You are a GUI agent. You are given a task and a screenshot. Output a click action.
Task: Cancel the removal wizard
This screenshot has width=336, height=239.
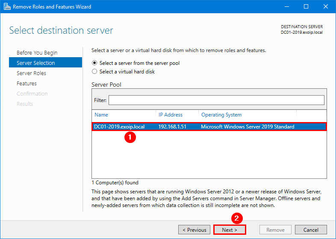(x=311, y=230)
